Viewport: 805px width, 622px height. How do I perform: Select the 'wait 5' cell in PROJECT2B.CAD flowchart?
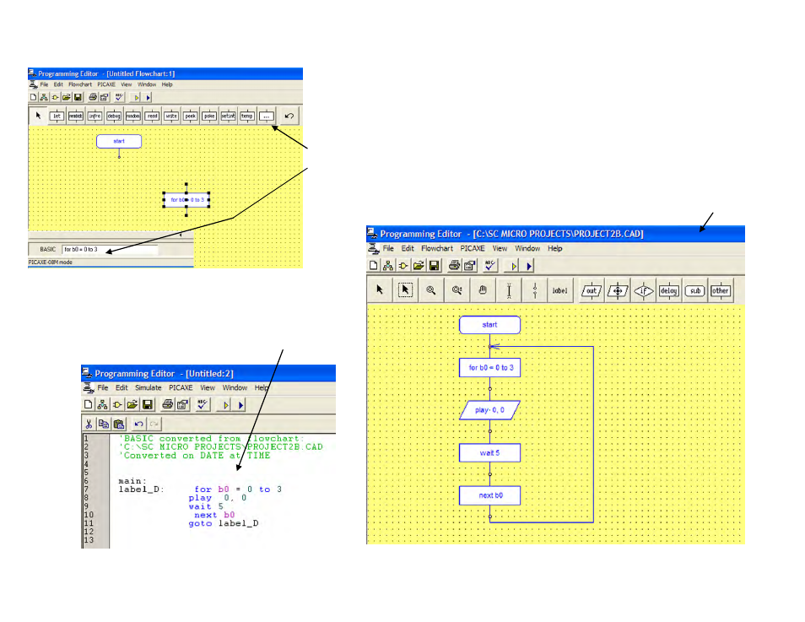(489, 453)
